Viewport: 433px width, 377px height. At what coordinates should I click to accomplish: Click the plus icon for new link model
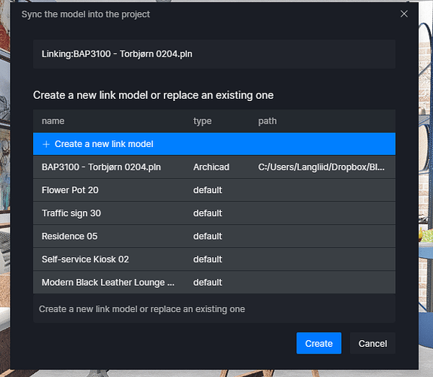click(46, 144)
